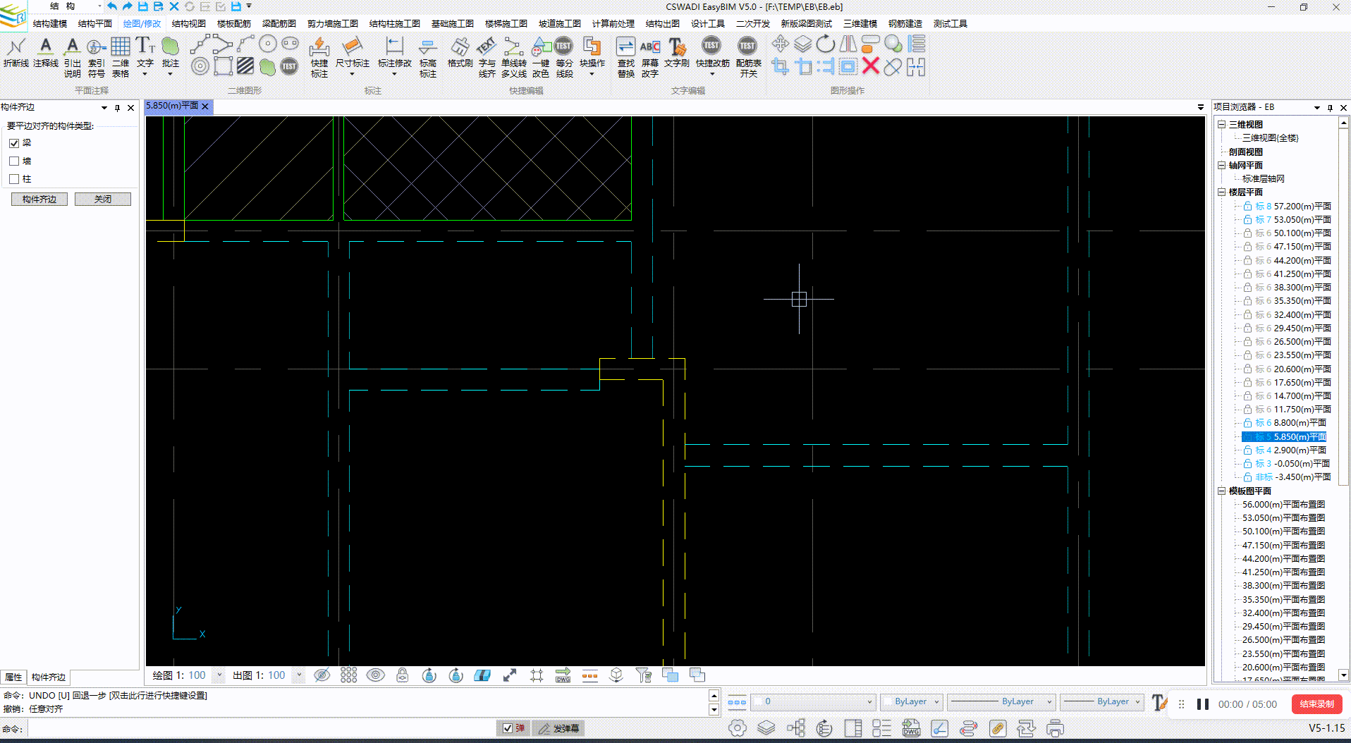1351x743 pixels.
Task: Expand the 块操作 dropdown arrow
Action: [592, 74]
